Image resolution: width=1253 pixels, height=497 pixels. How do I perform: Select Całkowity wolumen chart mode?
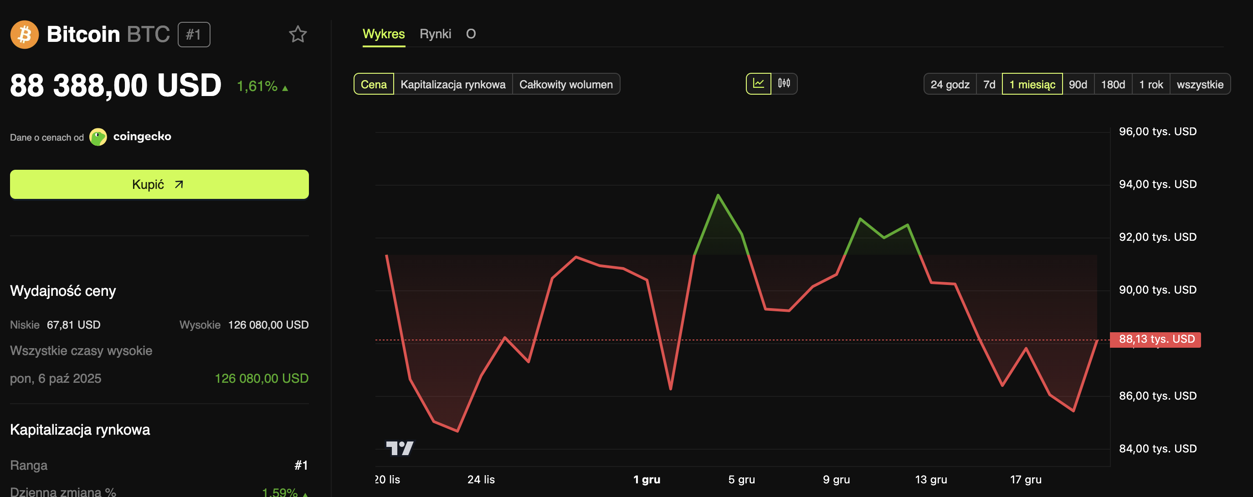click(566, 85)
